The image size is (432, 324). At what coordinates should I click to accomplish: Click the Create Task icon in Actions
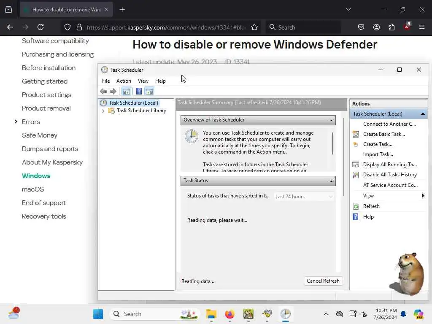(x=356, y=144)
